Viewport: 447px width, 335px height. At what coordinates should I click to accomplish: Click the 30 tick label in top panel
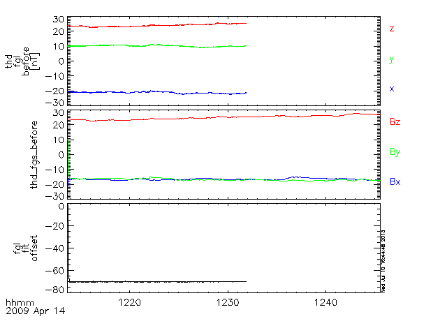(x=59, y=20)
